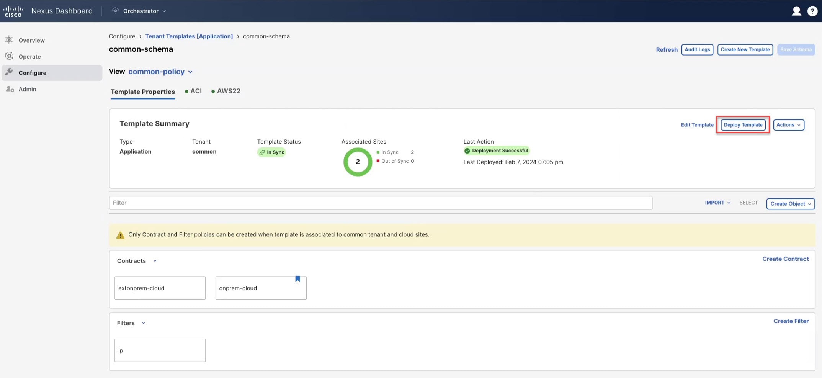The width and height of the screenshot is (822, 378).
Task: Open the user profile icon
Action: 796,11
